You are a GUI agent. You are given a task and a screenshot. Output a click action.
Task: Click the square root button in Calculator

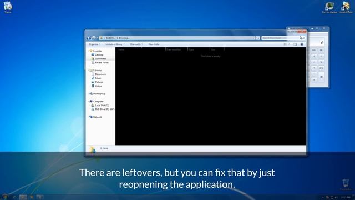(321, 56)
